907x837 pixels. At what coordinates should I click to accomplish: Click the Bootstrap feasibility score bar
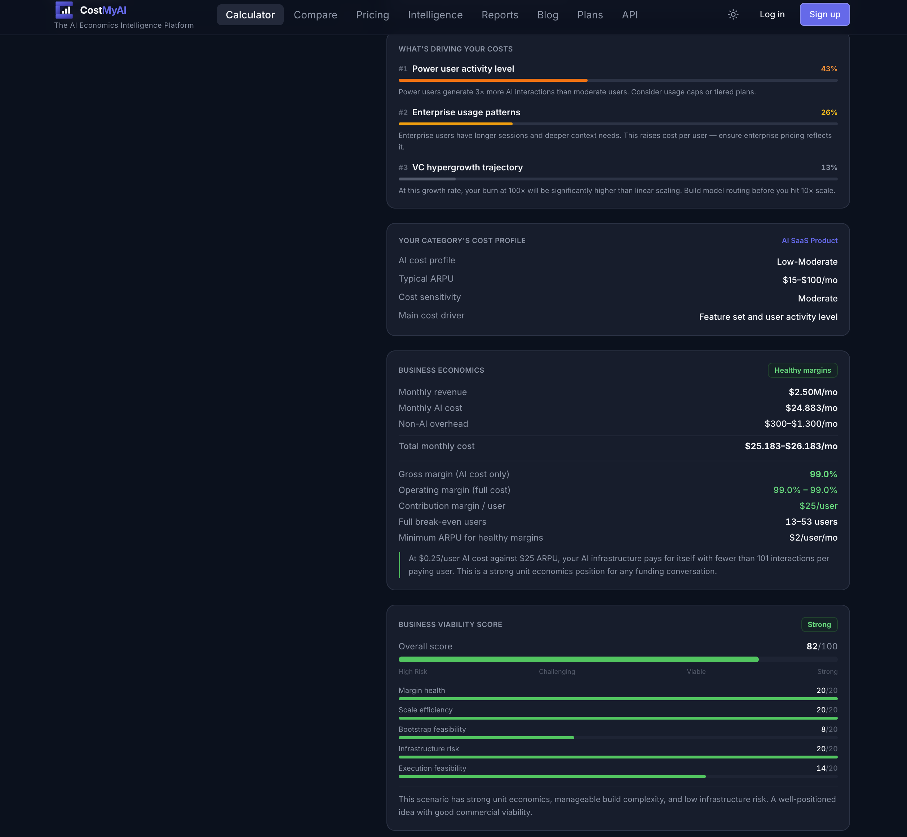click(x=618, y=738)
